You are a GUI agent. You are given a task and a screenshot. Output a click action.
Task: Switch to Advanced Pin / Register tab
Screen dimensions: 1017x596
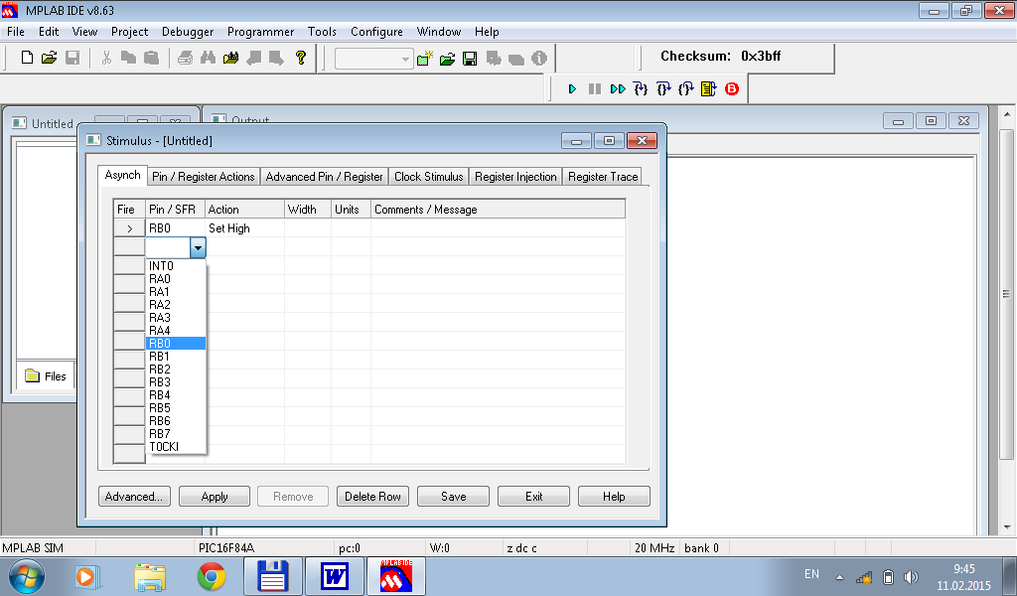pos(325,177)
